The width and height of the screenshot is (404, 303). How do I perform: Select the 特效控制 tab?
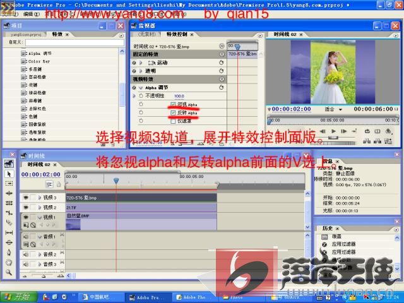pyautogui.click(x=179, y=34)
